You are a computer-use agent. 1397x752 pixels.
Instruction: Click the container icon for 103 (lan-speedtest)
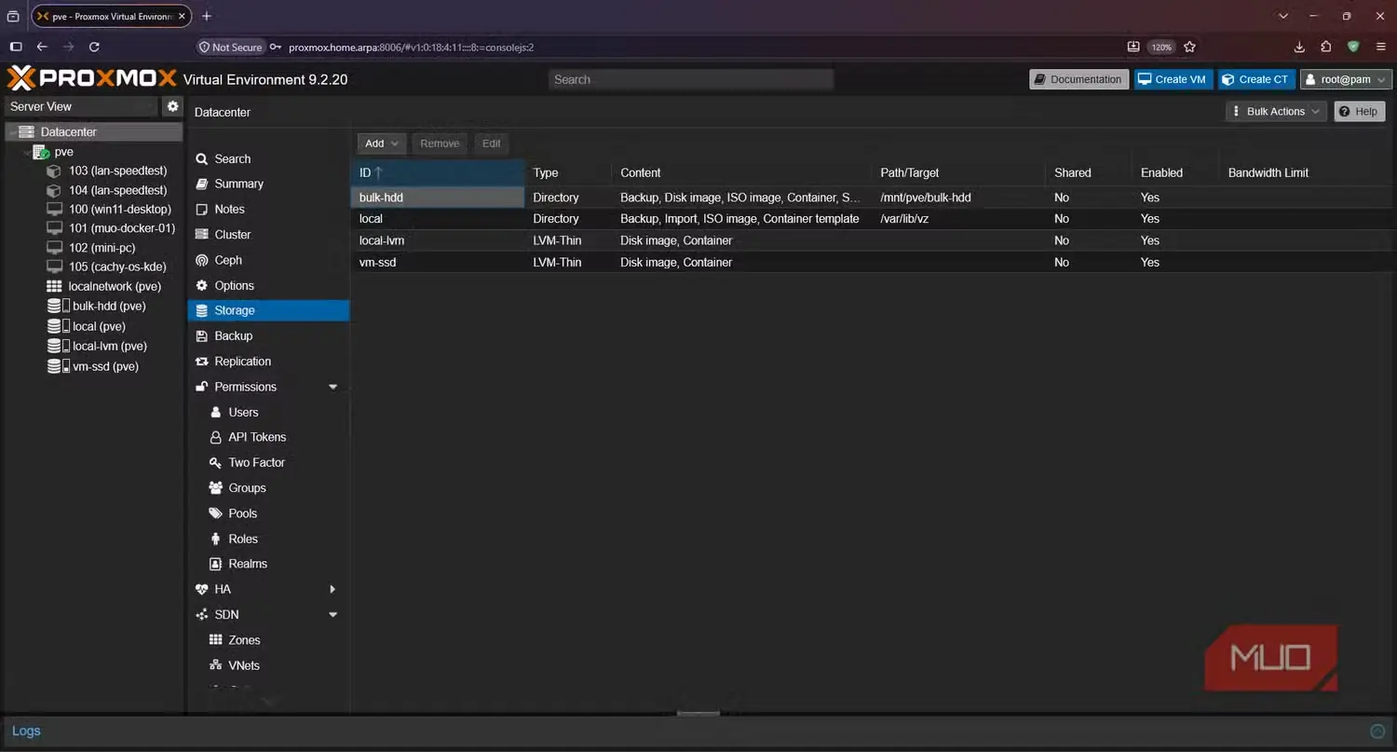(54, 171)
